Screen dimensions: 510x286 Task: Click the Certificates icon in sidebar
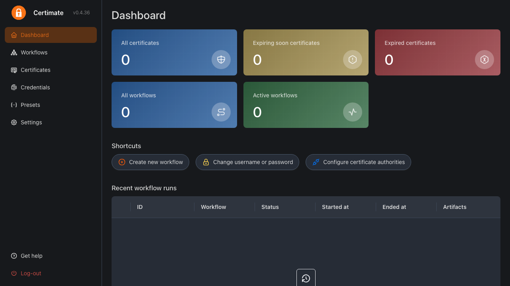pos(14,70)
